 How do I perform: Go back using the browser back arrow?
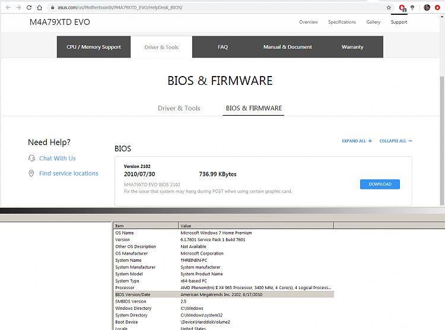pyautogui.click(x=8, y=8)
